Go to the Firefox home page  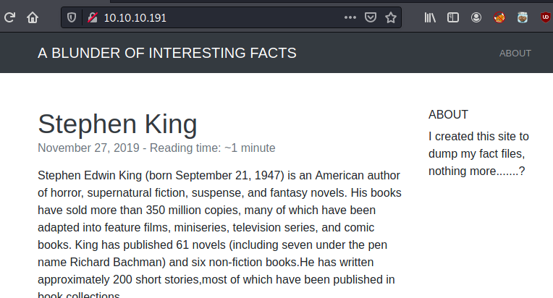33,17
